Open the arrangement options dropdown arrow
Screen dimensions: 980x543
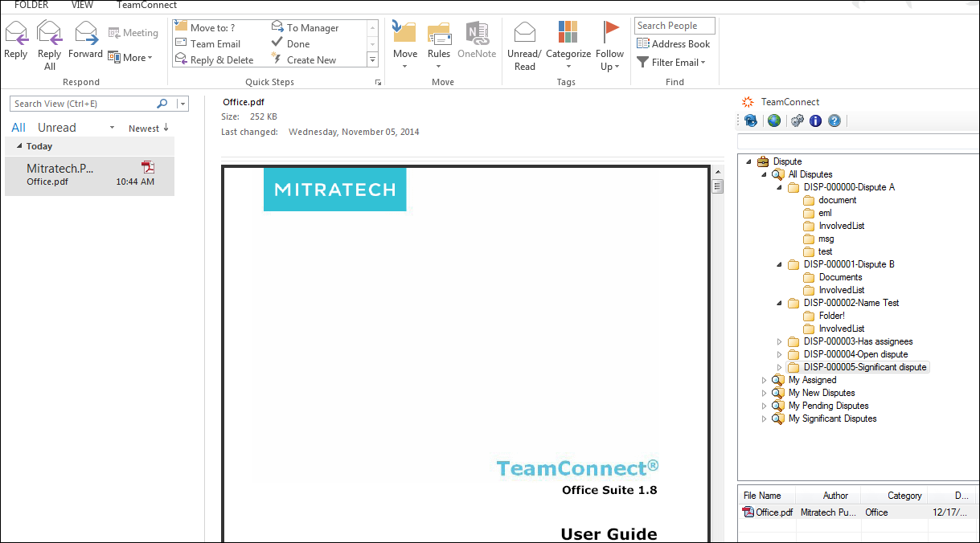pyautogui.click(x=112, y=129)
